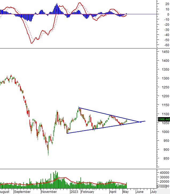
Task: Click the February month label
Action: pyautogui.click(x=88, y=192)
